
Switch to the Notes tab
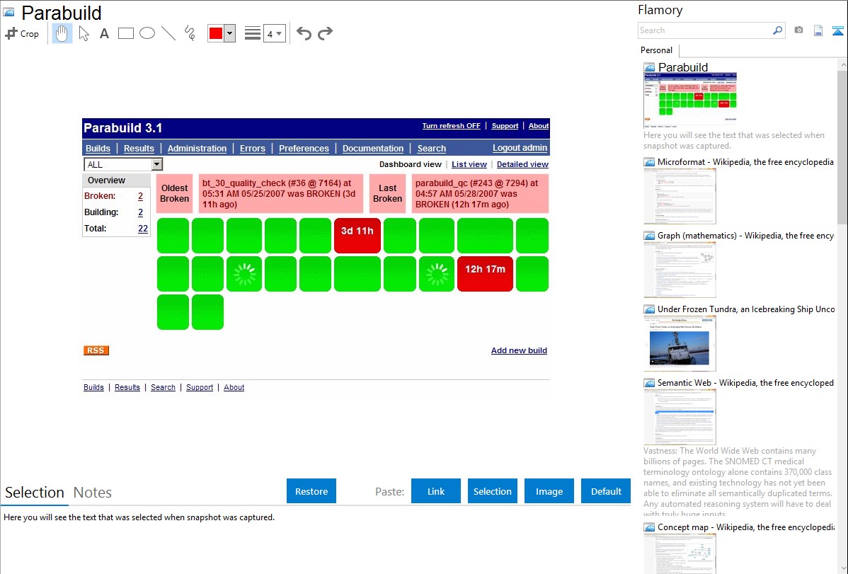pos(93,493)
